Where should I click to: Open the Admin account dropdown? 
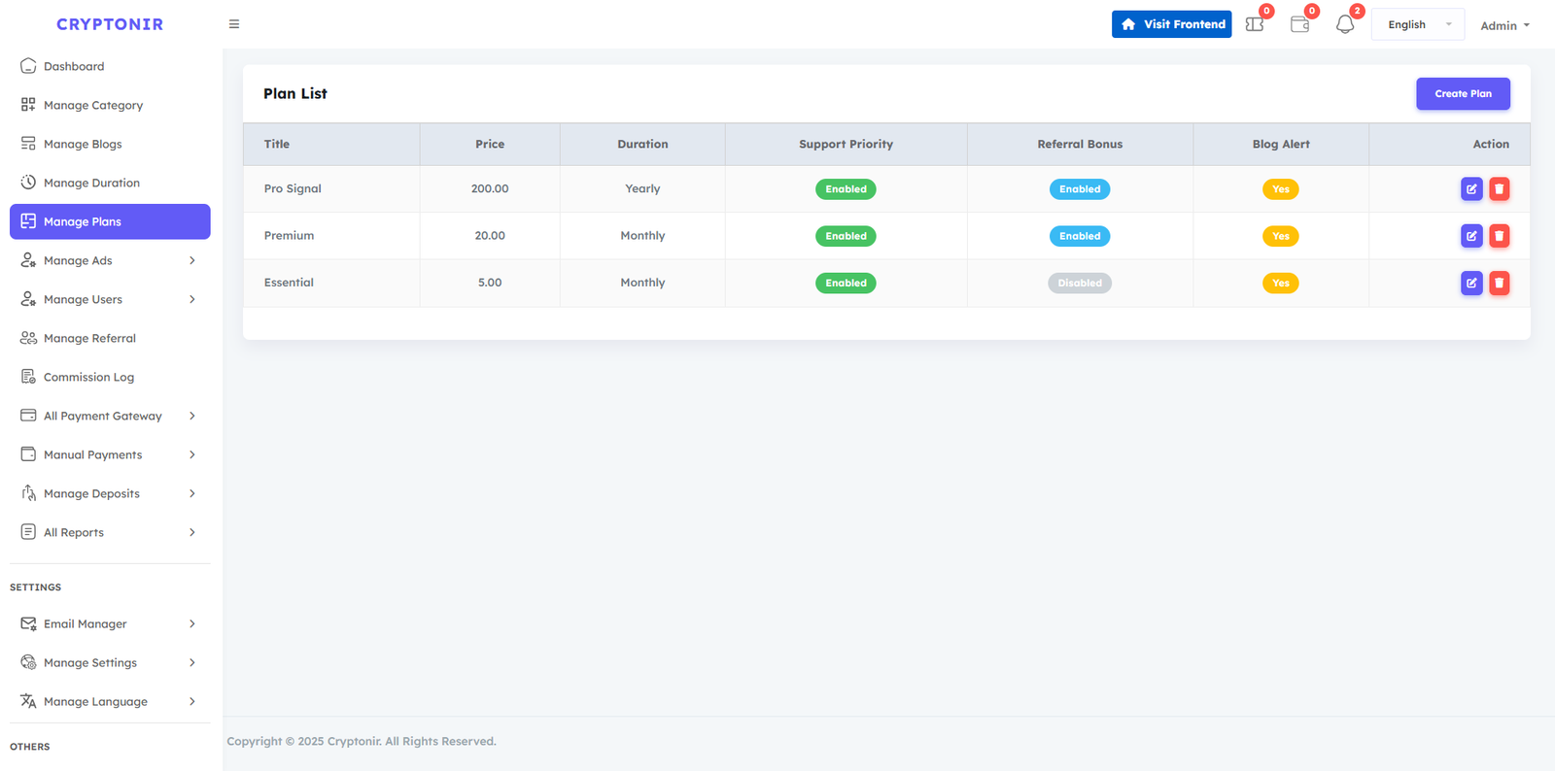coord(1503,26)
